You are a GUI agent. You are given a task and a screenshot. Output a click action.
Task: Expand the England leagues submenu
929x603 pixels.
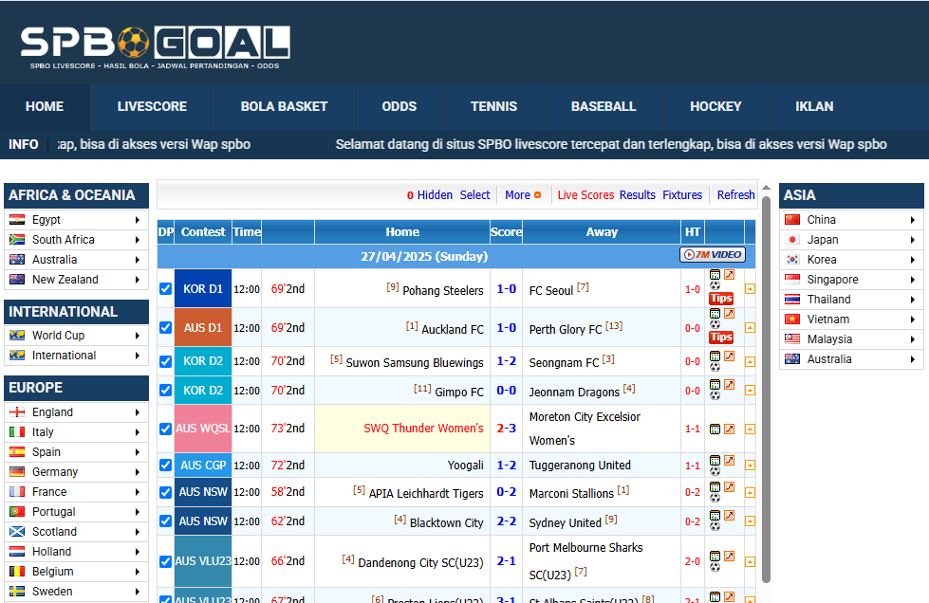click(x=76, y=412)
